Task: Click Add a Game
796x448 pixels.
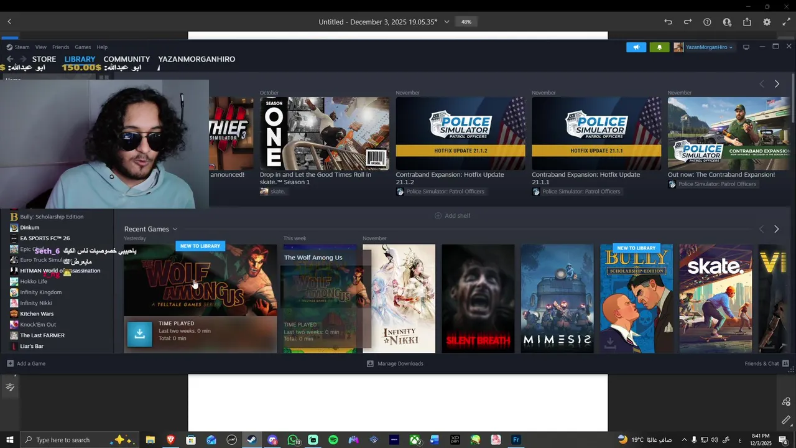Action: pyautogui.click(x=26, y=363)
